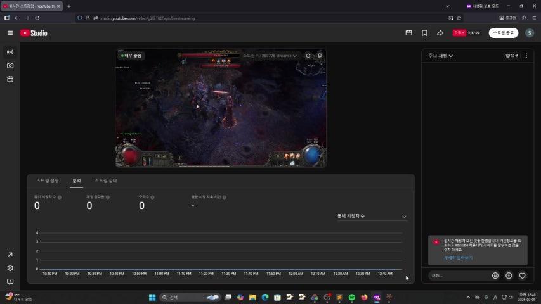The width and height of the screenshot is (541, 304).
Task: Reset the stream key with refresh icon
Action: (x=308, y=56)
